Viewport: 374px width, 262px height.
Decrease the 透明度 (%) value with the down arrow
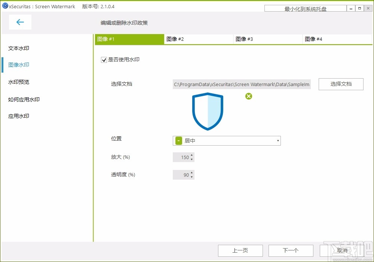(192, 177)
